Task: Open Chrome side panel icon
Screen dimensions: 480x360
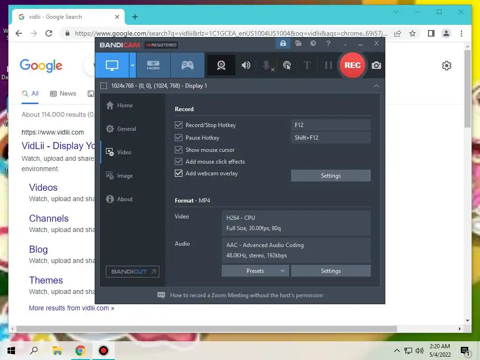Action: (x=431, y=33)
